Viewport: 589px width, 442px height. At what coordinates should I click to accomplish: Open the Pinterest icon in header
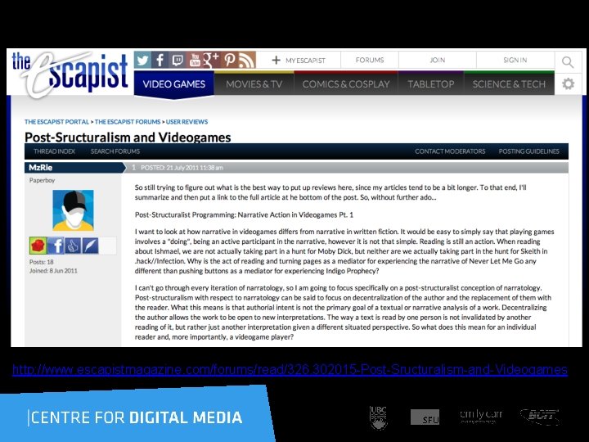coord(229,60)
